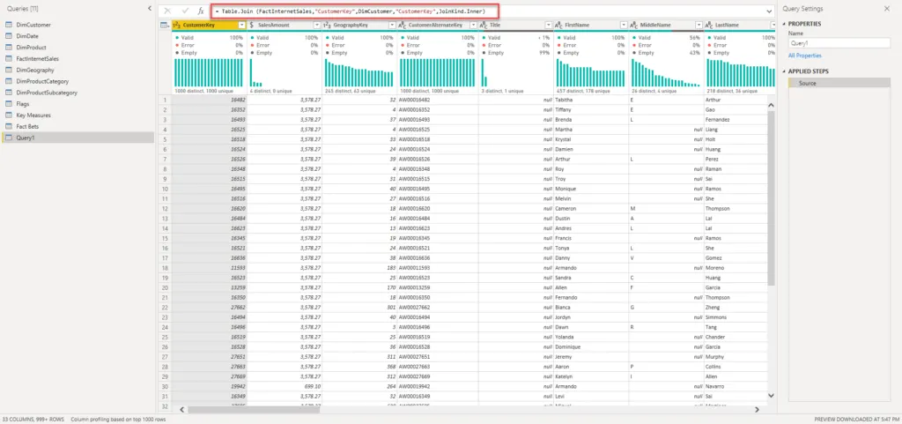Viewport: 902px width, 424px height.
Task: Cancel the formula edit with the X icon
Action: click(x=167, y=11)
